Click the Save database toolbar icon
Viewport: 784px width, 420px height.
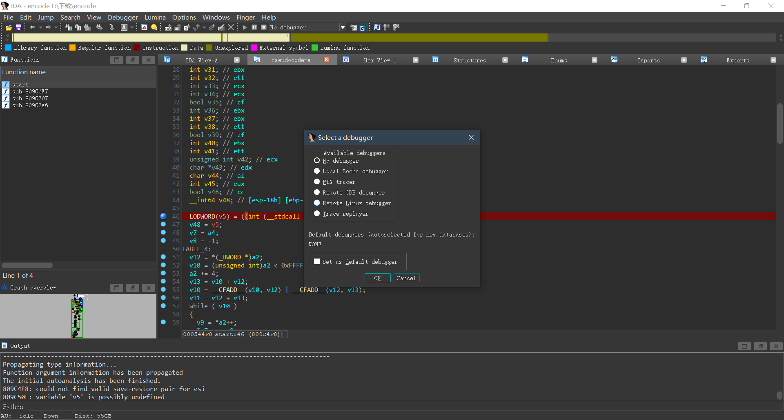tap(18, 27)
